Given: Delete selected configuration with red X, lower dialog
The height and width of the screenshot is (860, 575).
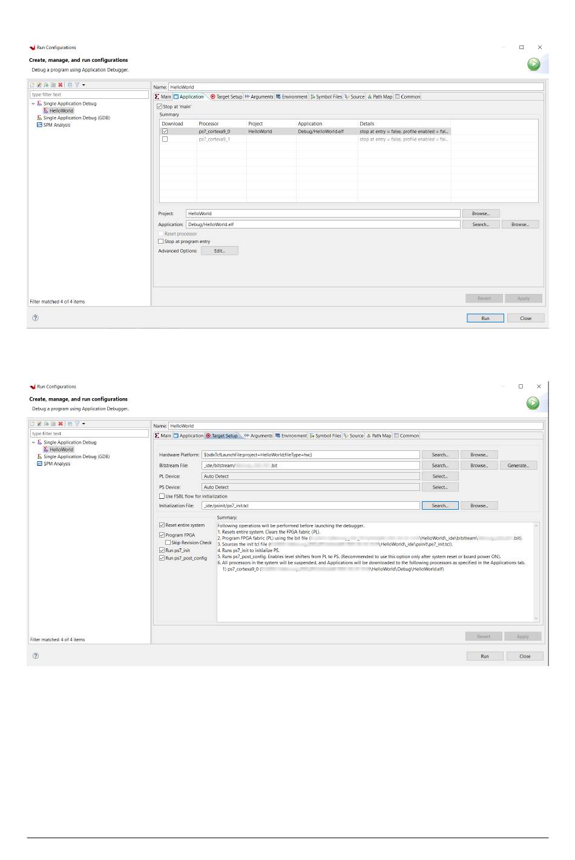Looking at the screenshot, I should click(61, 424).
